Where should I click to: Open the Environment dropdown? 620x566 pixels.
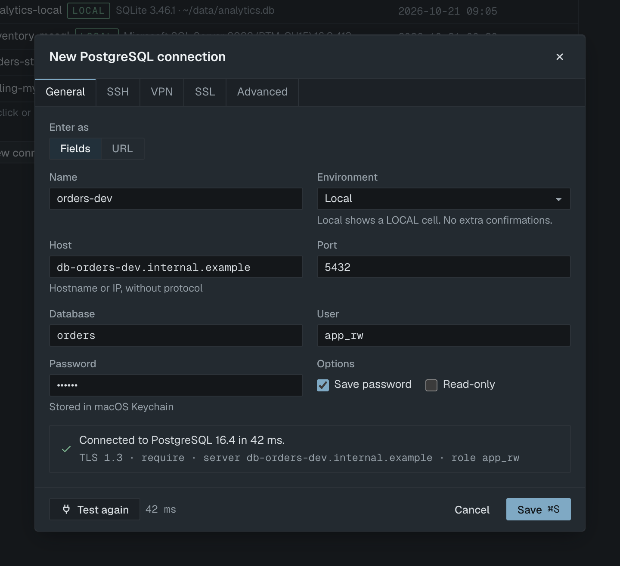pyautogui.click(x=443, y=199)
